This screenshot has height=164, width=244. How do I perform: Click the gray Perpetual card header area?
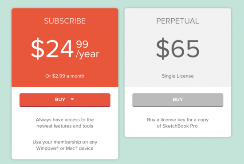178,48
